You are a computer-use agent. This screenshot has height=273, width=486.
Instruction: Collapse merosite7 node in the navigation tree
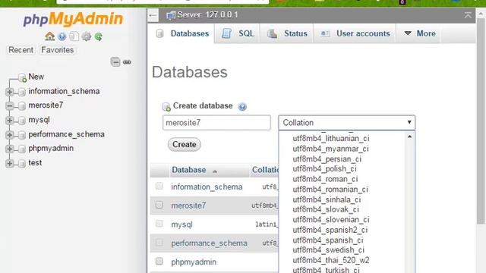(10, 106)
